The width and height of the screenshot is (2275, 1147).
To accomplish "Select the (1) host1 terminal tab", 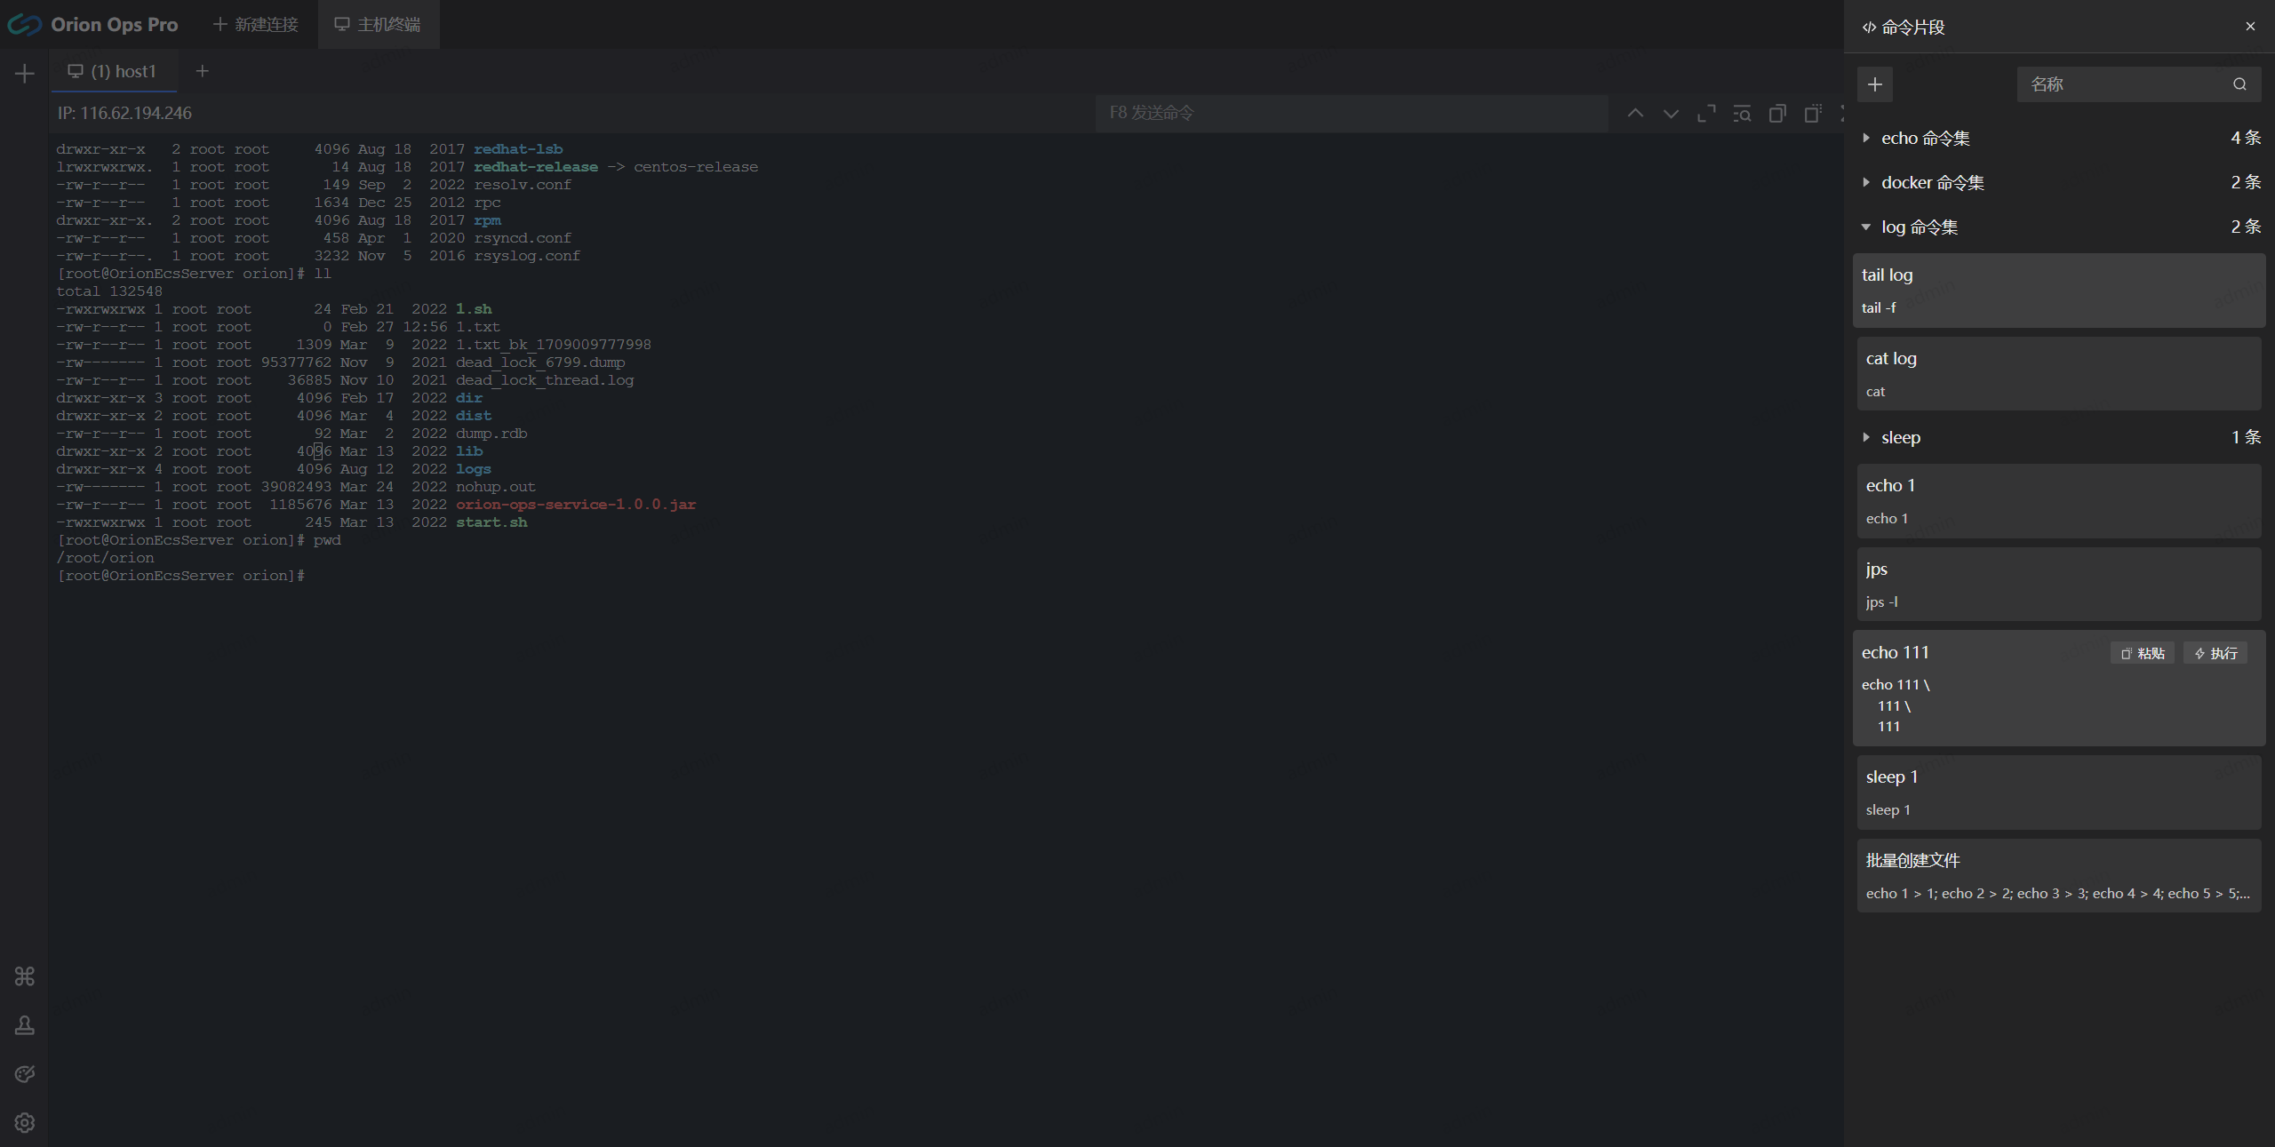I will pos(114,71).
